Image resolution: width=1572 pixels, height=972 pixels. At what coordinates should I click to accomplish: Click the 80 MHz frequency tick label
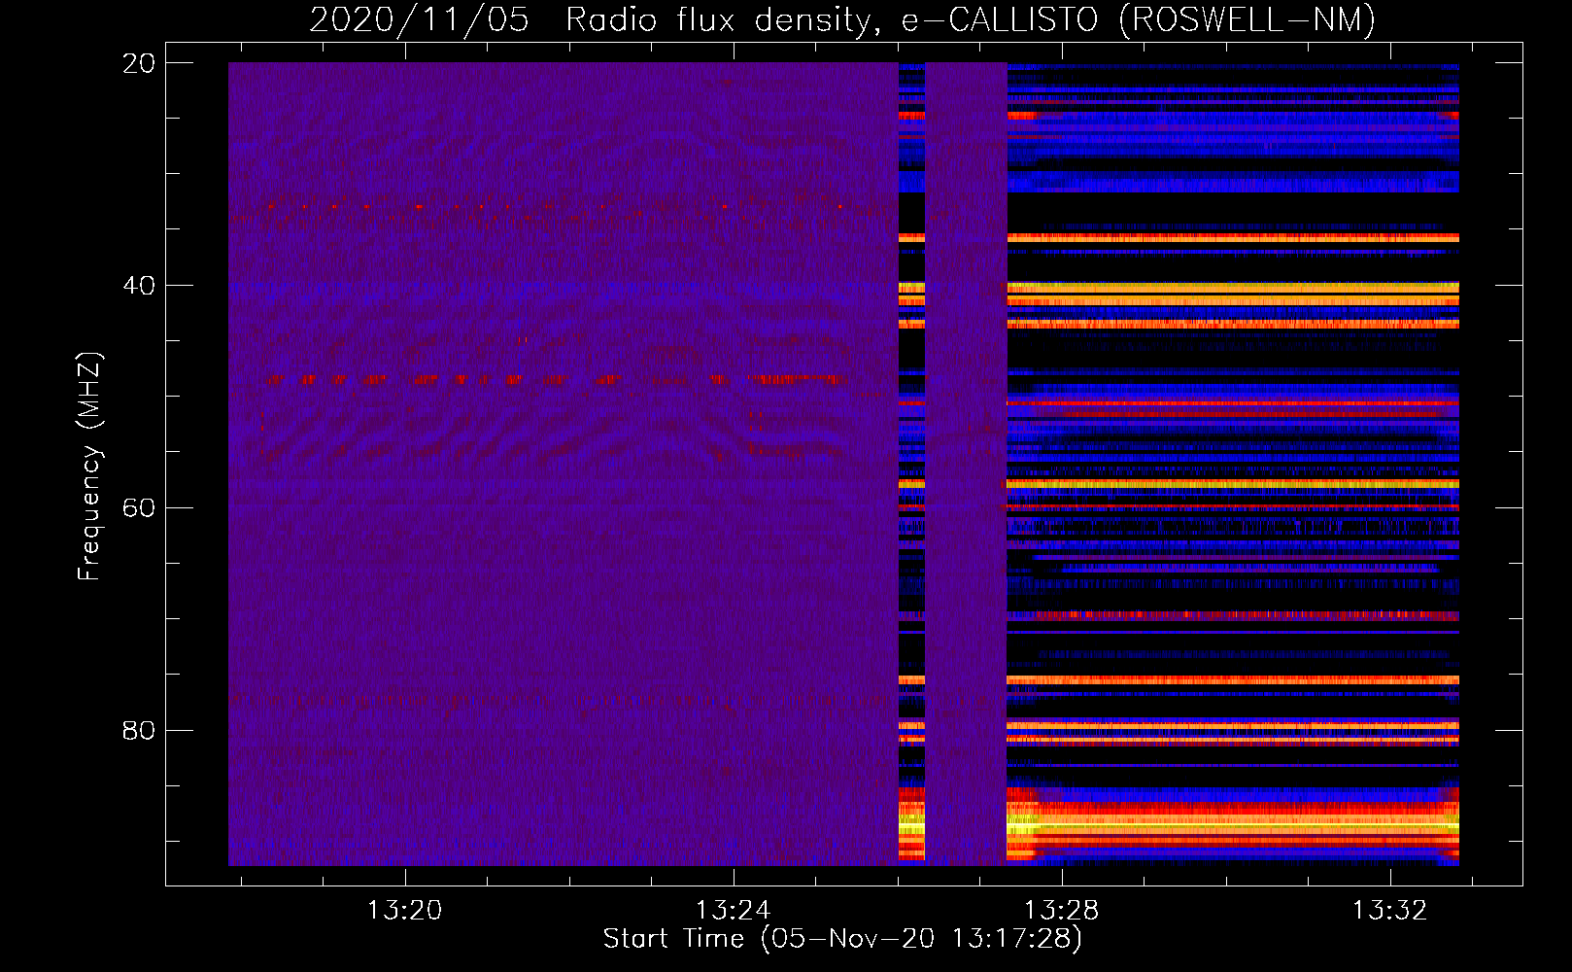click(139, 730)
